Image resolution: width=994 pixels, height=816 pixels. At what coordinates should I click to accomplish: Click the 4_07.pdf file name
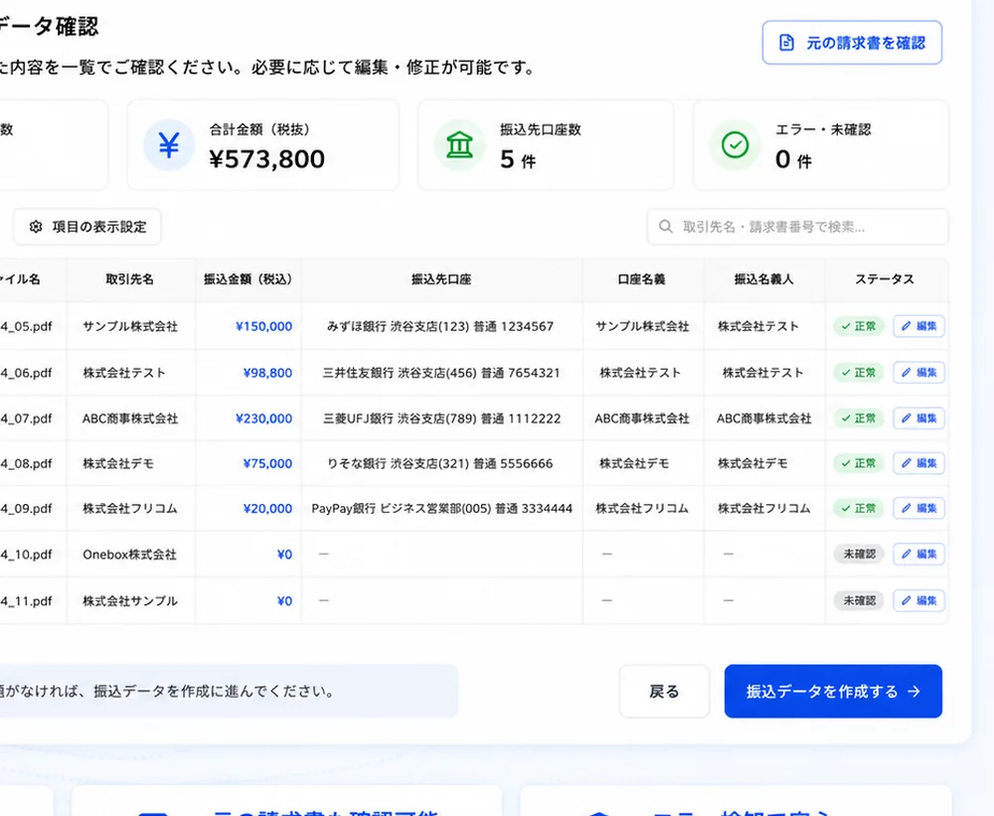click(x=26, y=417)
